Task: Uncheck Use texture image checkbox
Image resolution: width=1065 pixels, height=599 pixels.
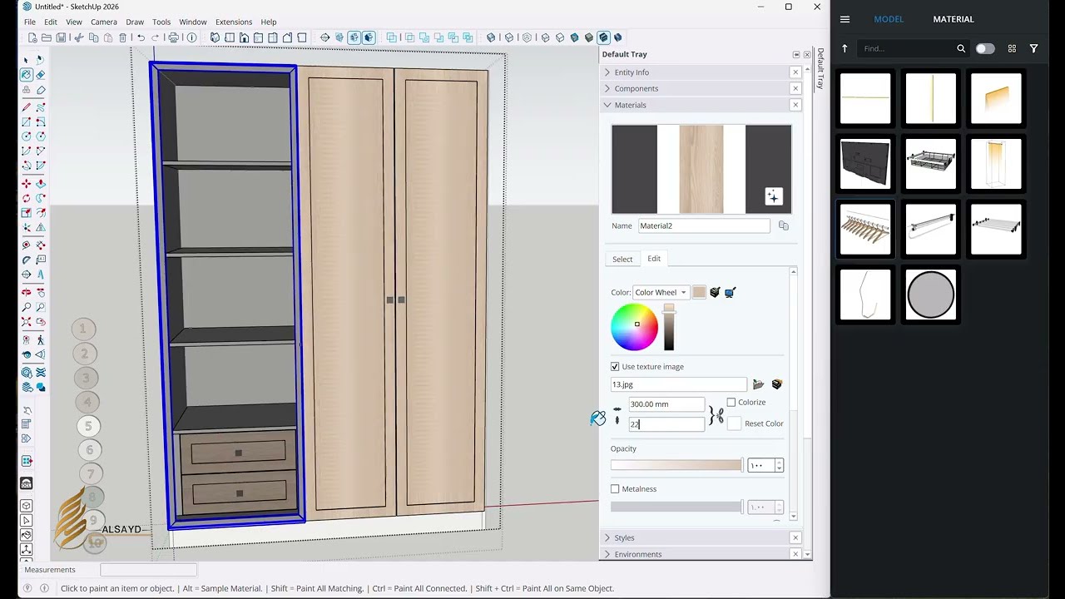Action: point(615,366)
